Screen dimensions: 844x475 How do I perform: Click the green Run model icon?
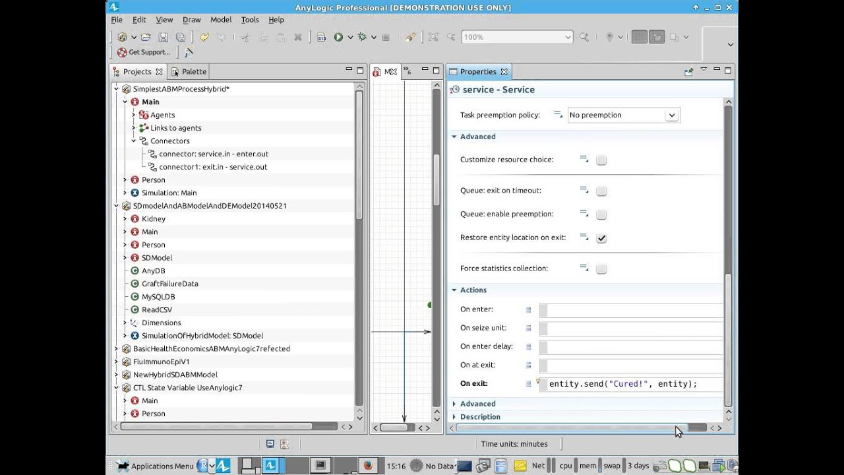click(x=338, y=38)
